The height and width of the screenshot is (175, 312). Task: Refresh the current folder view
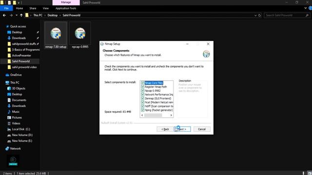pyautogui.click(x=259, y=15)
